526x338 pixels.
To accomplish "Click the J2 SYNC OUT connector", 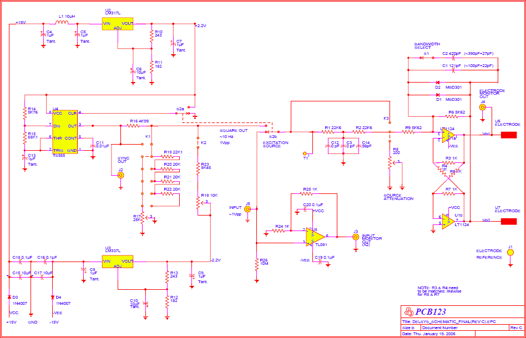I will pos(120,175).
